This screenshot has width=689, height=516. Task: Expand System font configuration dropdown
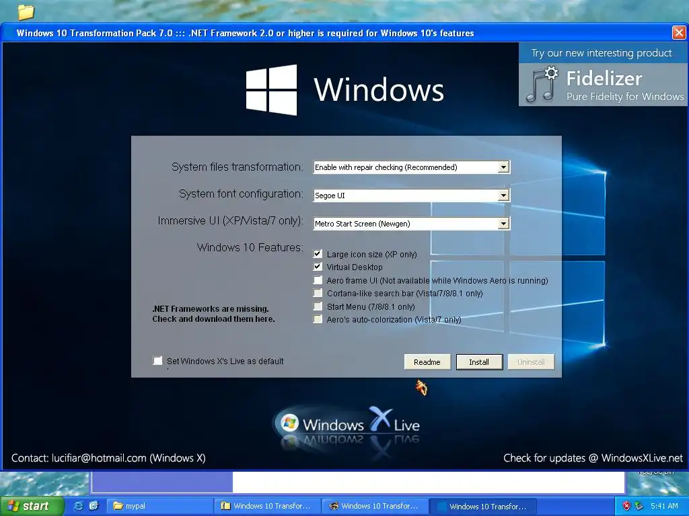coord(503,196)
